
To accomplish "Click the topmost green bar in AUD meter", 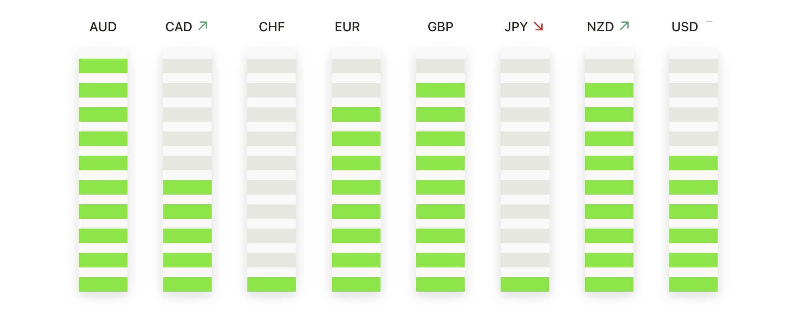I will click(103, 66).
